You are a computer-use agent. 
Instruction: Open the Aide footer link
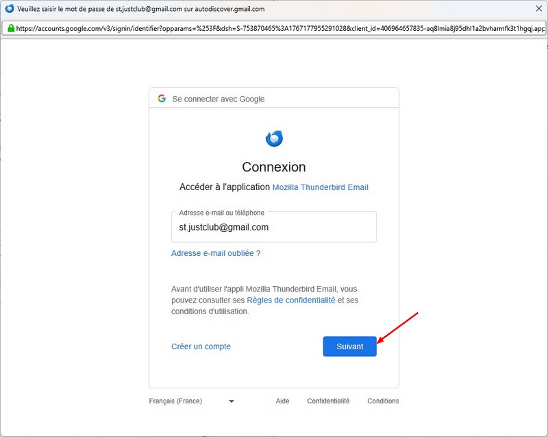[282, 401]
